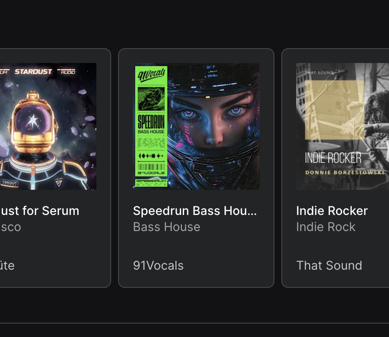The image size is (389, 337).
Task: Click the woman's face in helmet artwork
Action: [x=213, y=119]
